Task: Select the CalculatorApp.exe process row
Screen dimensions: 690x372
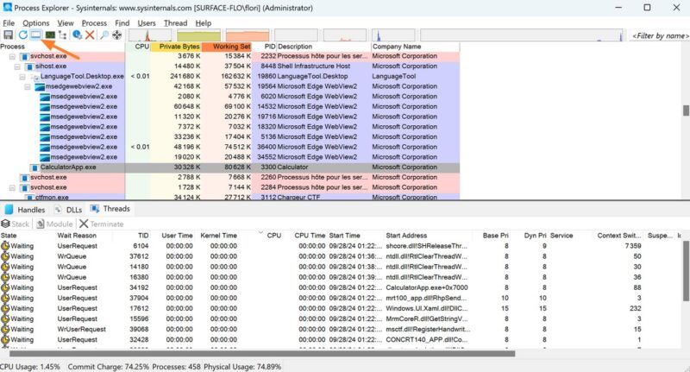Action: [x=68, y=167]
